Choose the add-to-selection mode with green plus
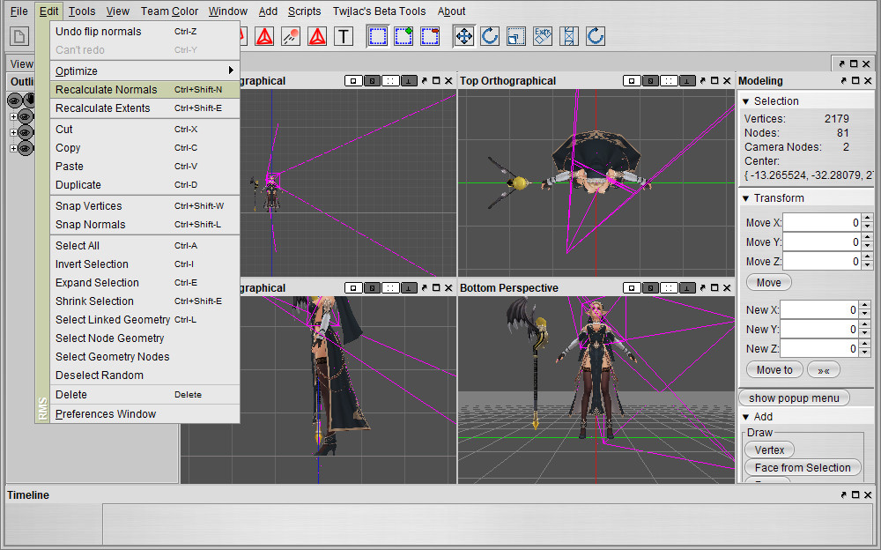The height and width of the screenshot is (550, 881). click(403, 36)
